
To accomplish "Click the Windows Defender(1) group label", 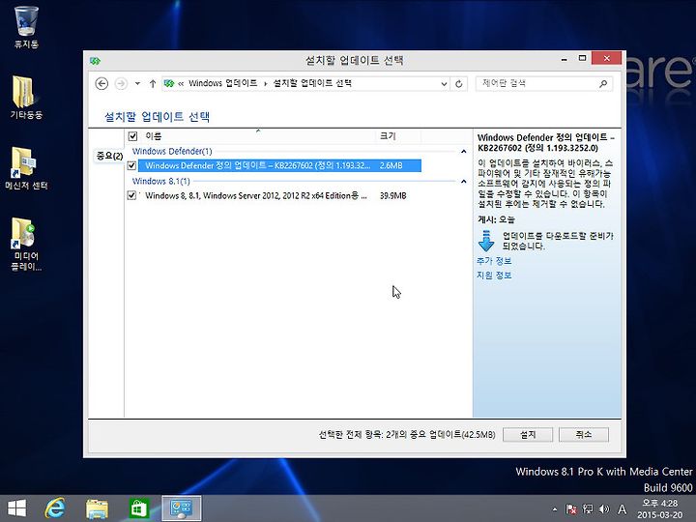I will pos(172,152).
